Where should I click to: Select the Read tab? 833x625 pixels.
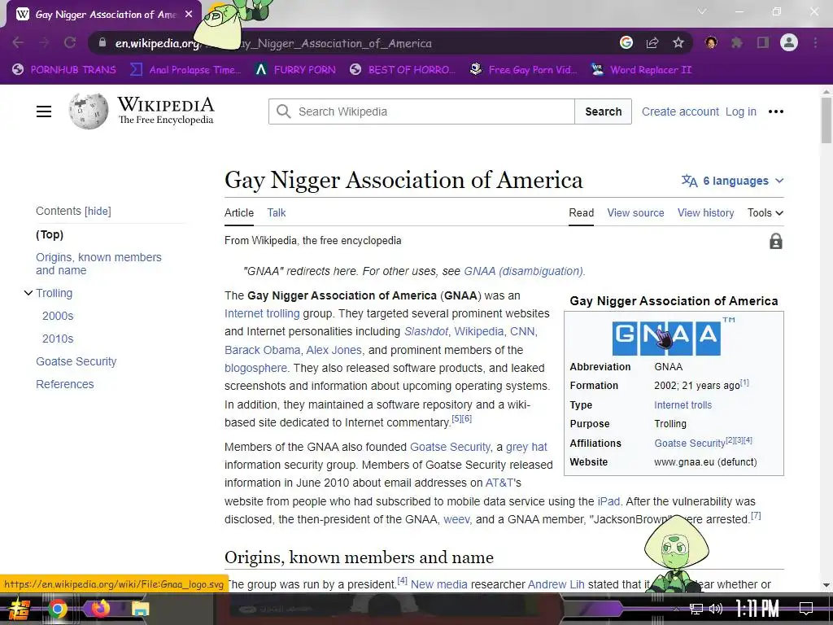click(x=581, y=212)
